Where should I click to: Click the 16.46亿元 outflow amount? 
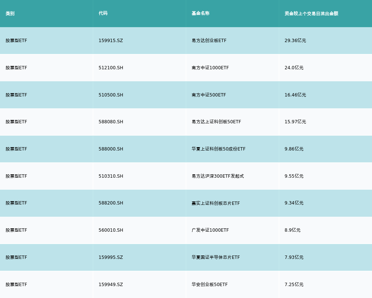tap(294, 95)
